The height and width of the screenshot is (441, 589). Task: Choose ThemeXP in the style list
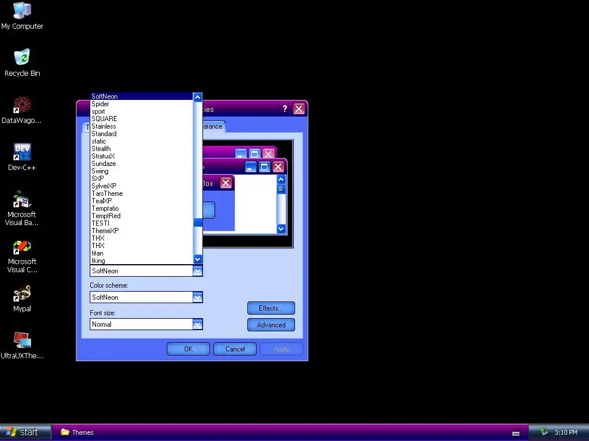click(x=141, y=231)
